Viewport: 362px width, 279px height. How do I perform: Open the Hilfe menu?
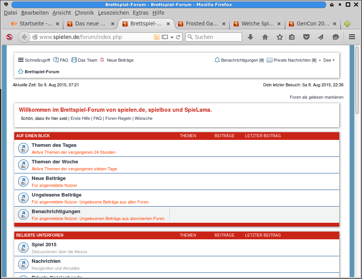(x=158, y=13)
